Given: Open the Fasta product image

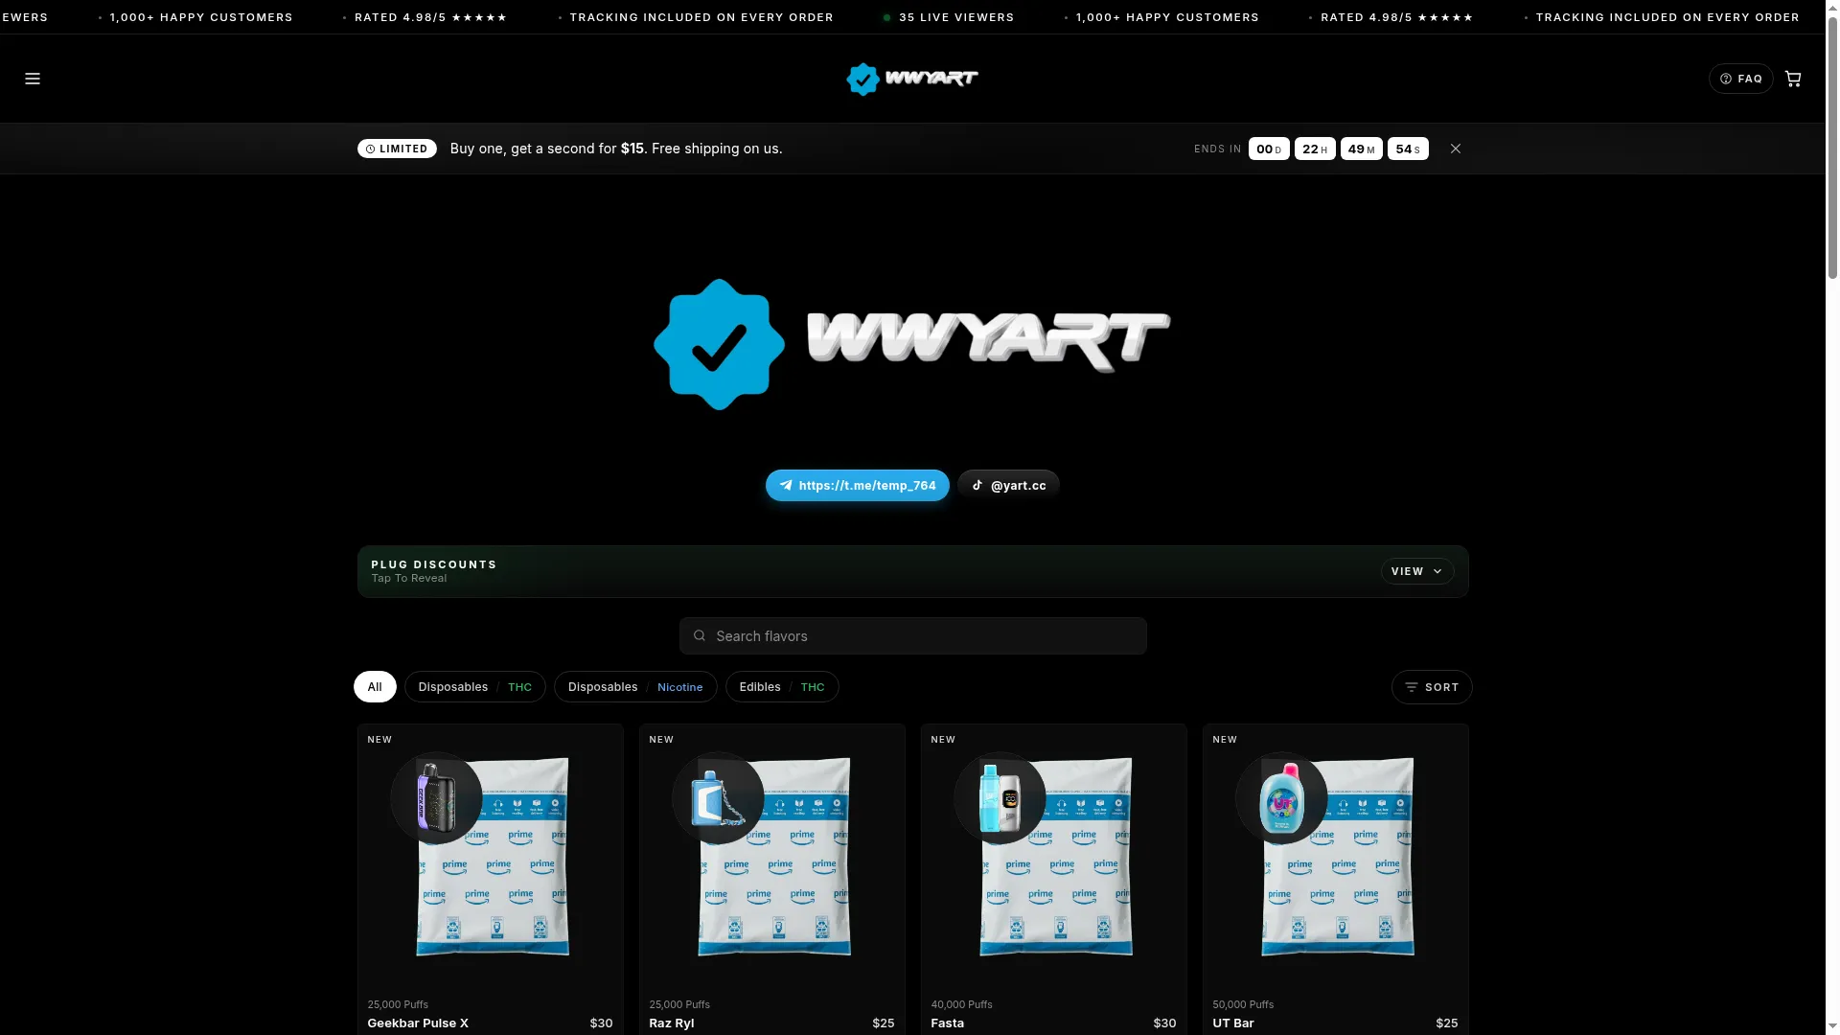Looking at the screenshot, I should [1056, 857].
